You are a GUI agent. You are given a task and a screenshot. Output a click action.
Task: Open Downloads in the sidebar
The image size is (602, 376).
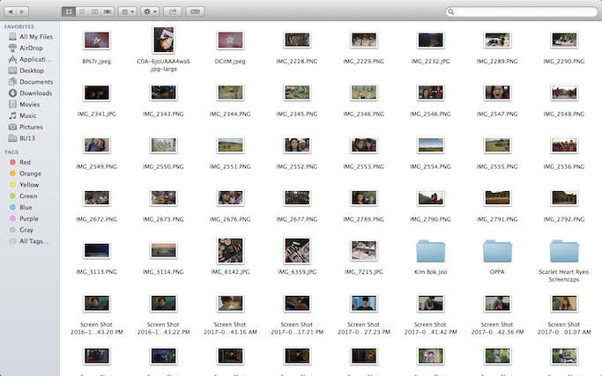30,92
